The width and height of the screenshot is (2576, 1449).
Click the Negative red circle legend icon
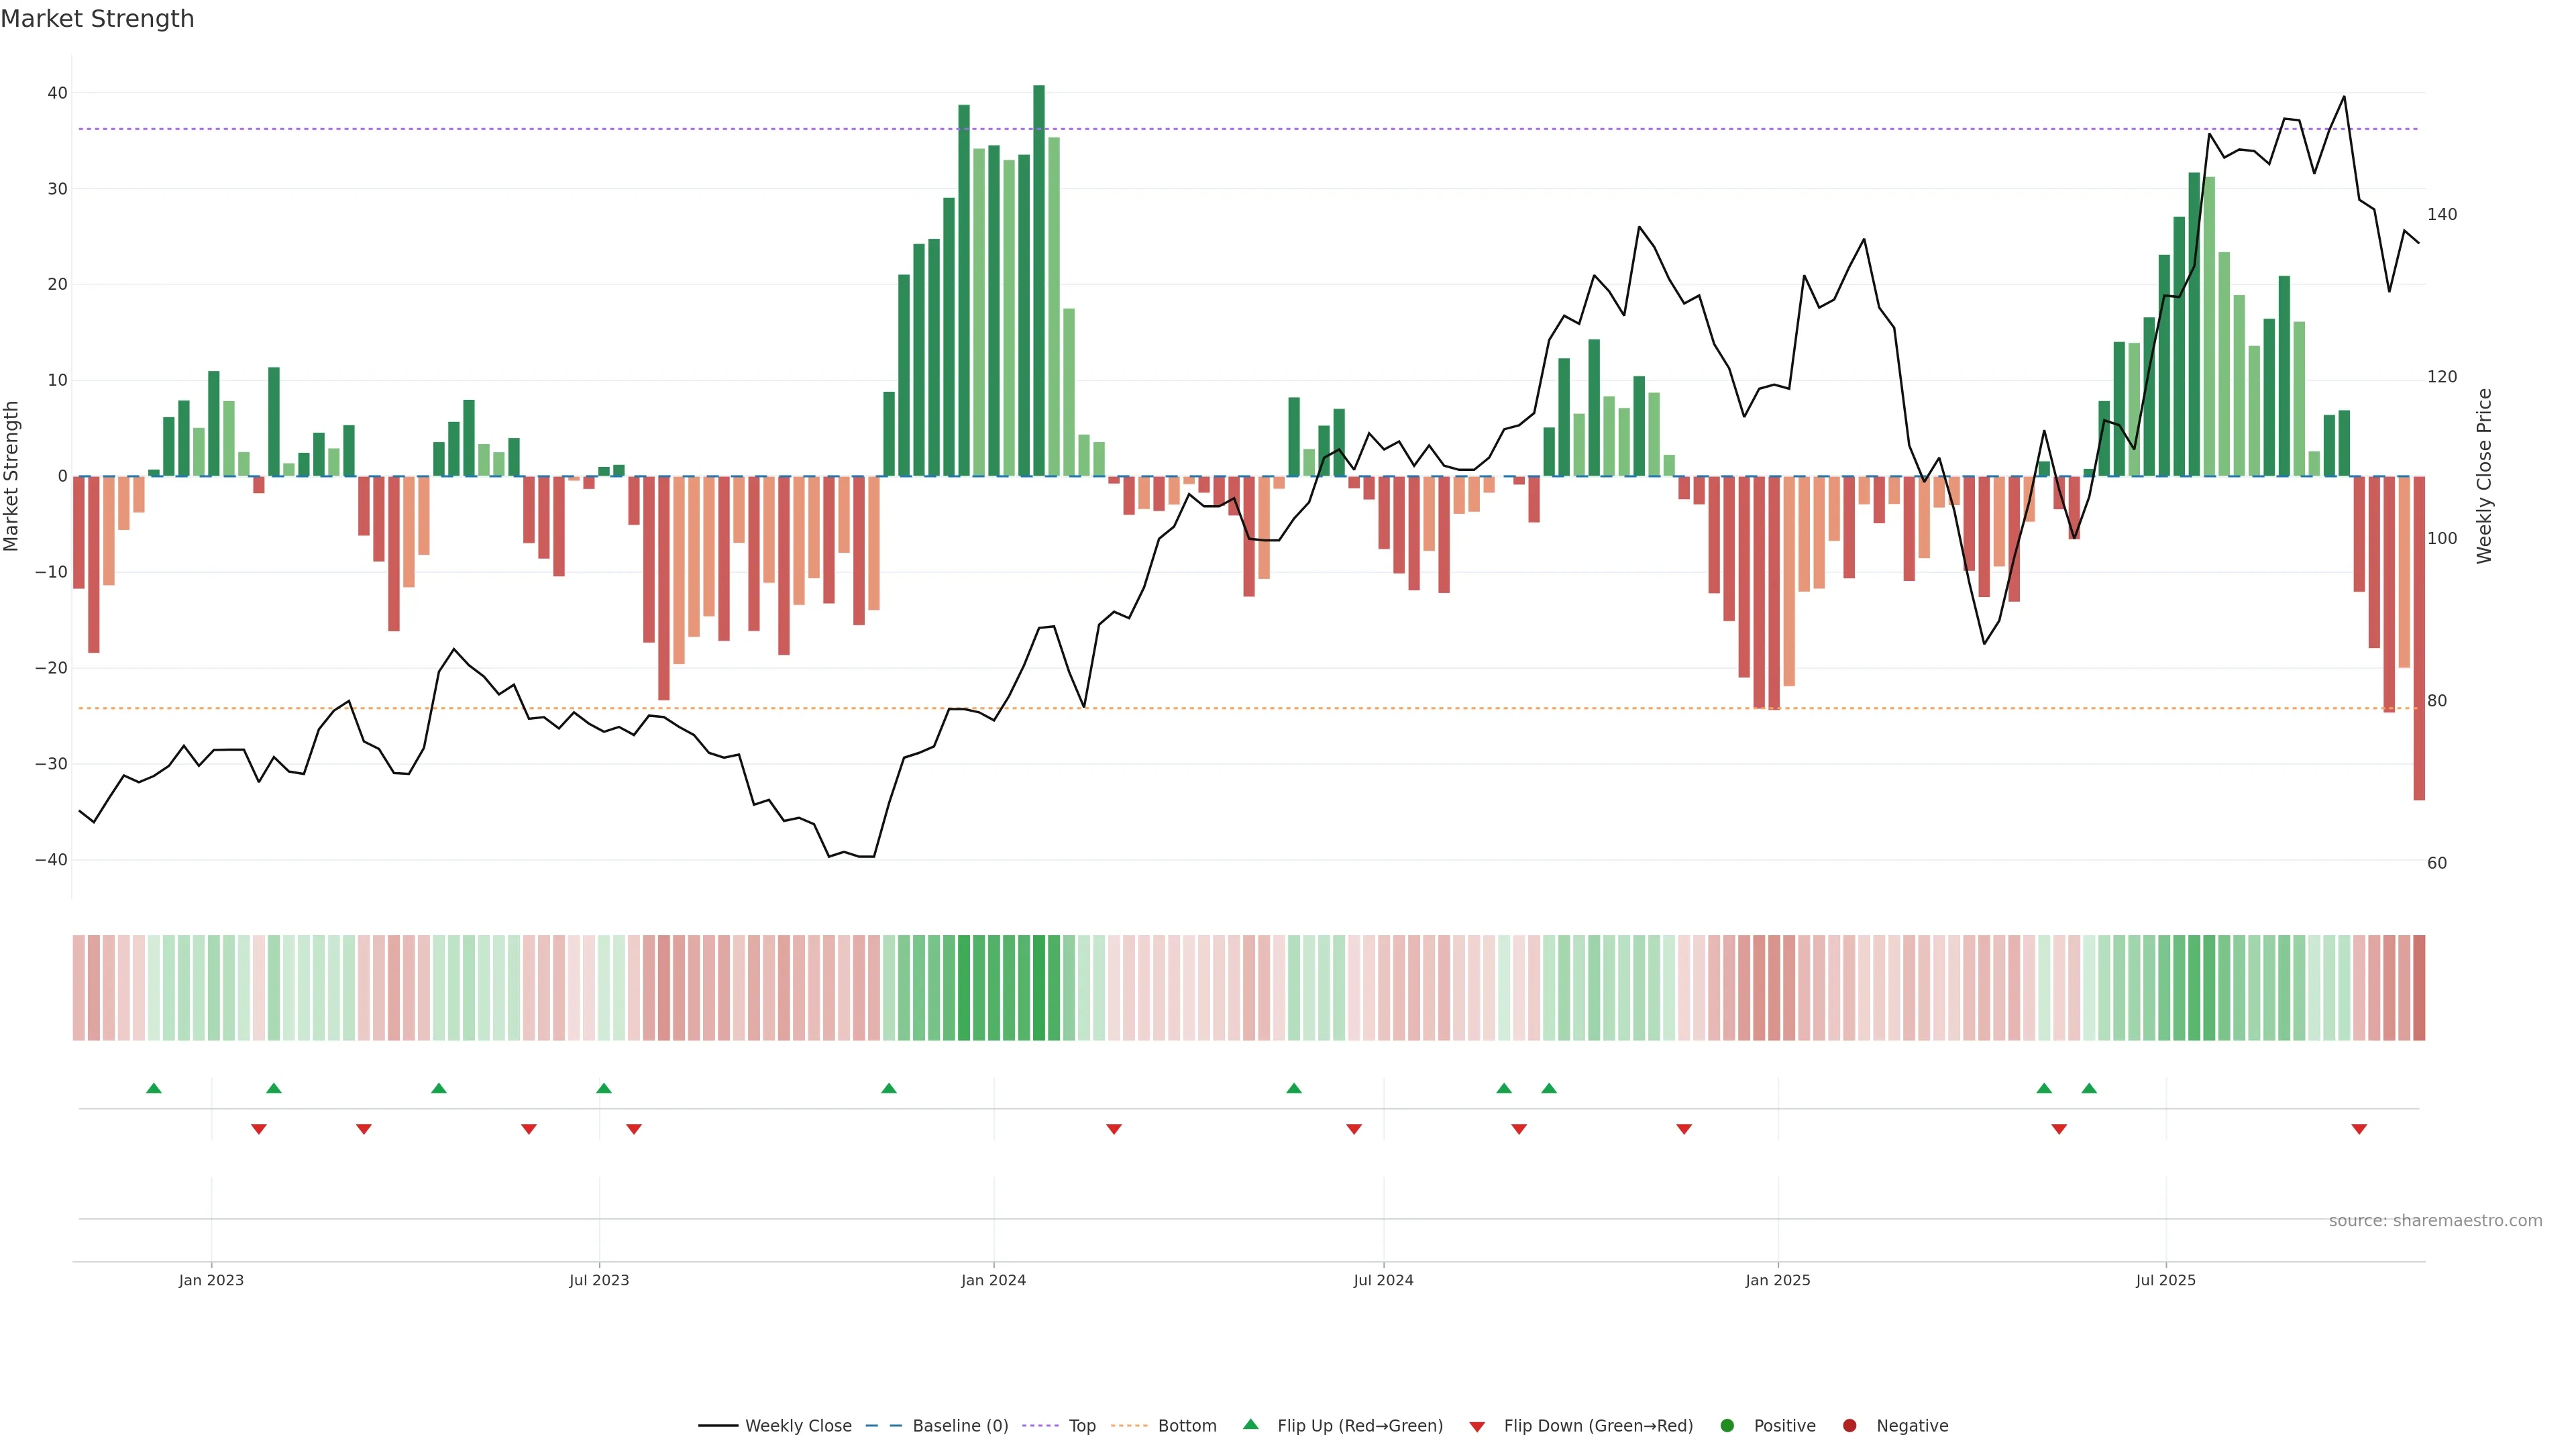point(1849,1425)
